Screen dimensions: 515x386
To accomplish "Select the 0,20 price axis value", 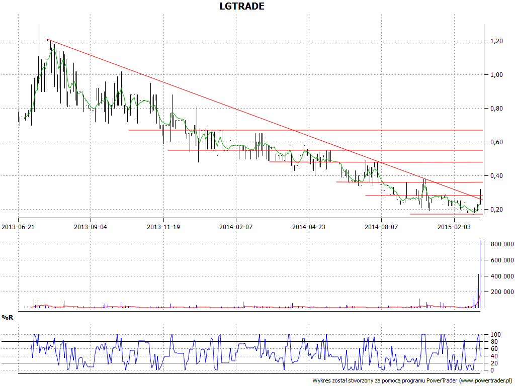I will (496, 210).
